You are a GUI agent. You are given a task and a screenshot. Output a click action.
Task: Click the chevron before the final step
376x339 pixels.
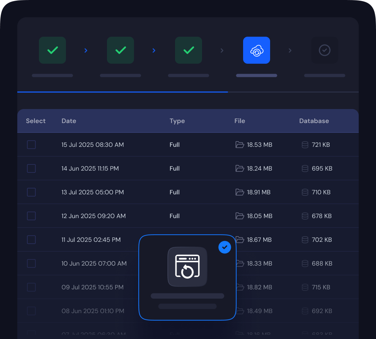[290, 50]
